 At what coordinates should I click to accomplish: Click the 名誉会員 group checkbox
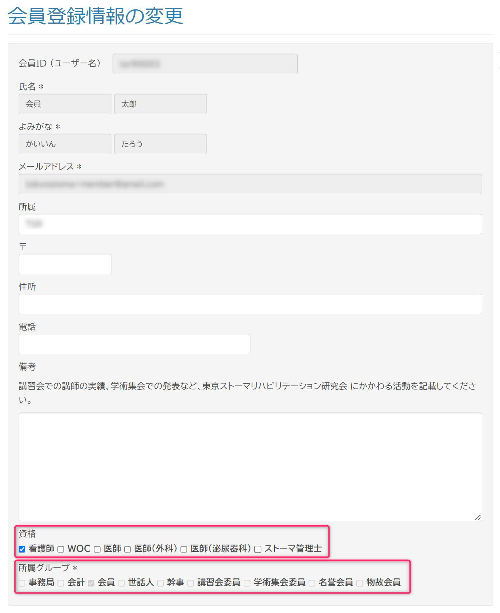(x=312, y=583)
